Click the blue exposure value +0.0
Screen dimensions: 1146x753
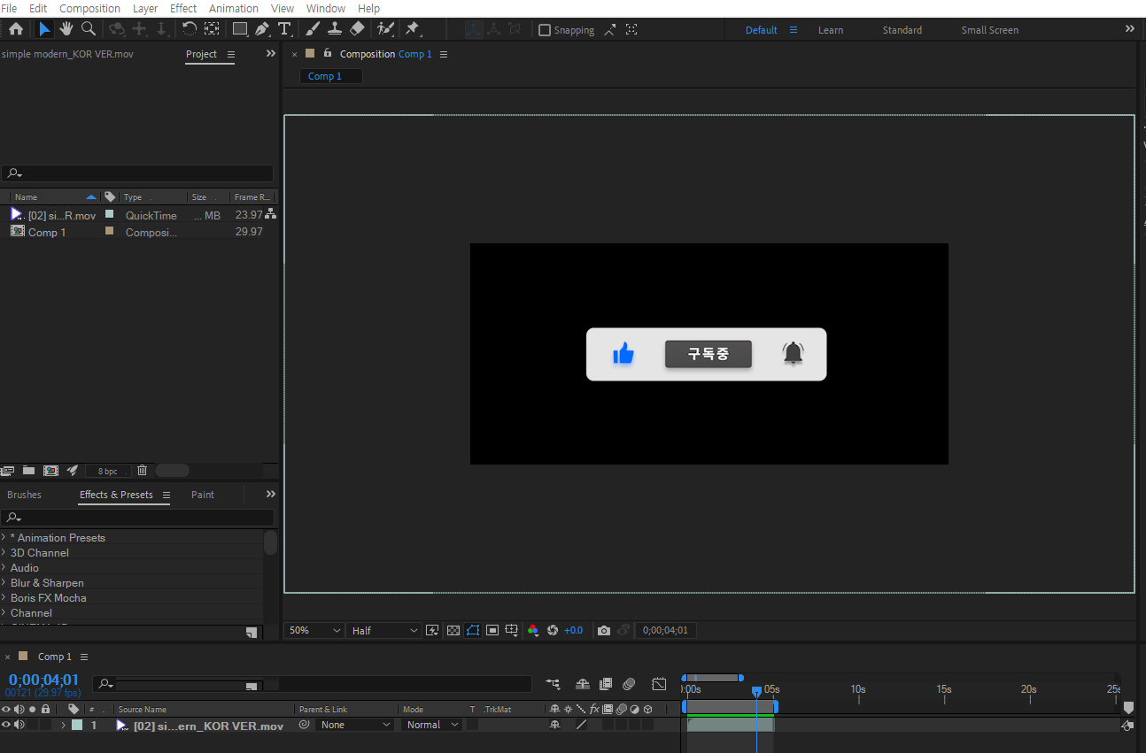574,631
